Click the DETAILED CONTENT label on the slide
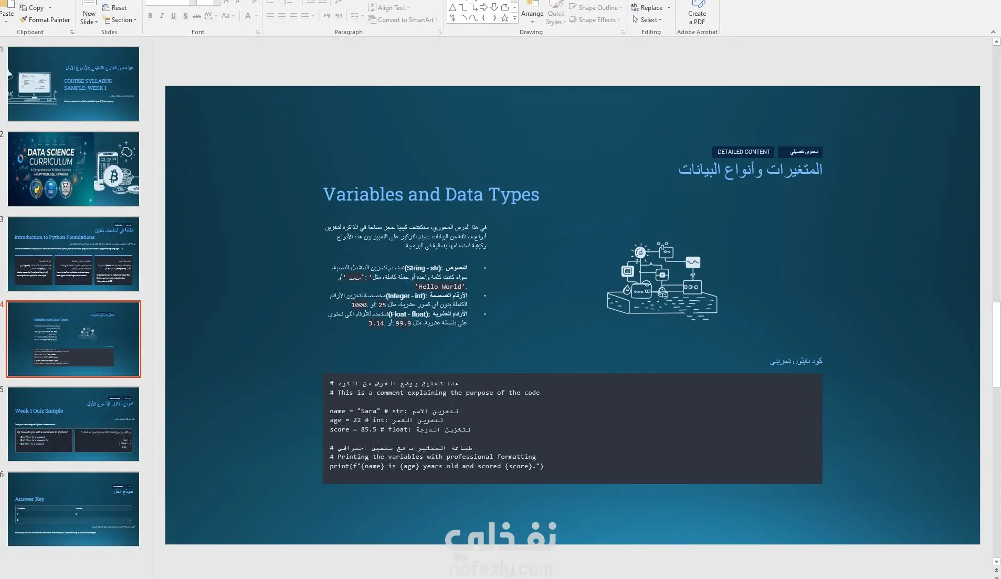This screenshot has width=1001, height=579. (x=744, y=152)
